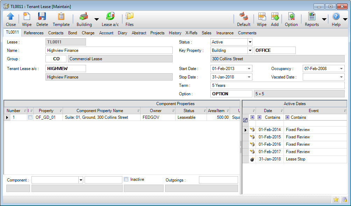Click the icon for 01-Feb-2014 Fixed Review
The image size is (351, 206).
point(252,130)
